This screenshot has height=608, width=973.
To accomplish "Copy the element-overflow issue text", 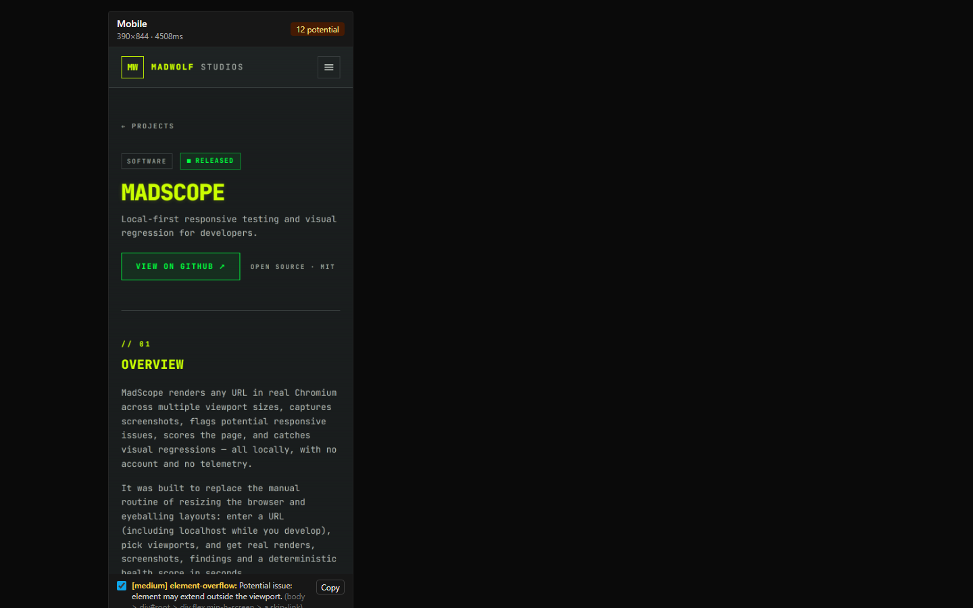I will (330, 588).
